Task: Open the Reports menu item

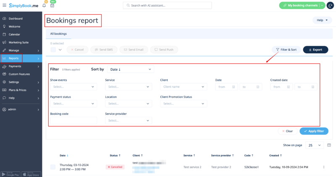Action: coord(21,58)
